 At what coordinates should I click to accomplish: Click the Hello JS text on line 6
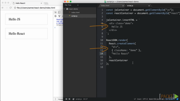click(117, 27)
